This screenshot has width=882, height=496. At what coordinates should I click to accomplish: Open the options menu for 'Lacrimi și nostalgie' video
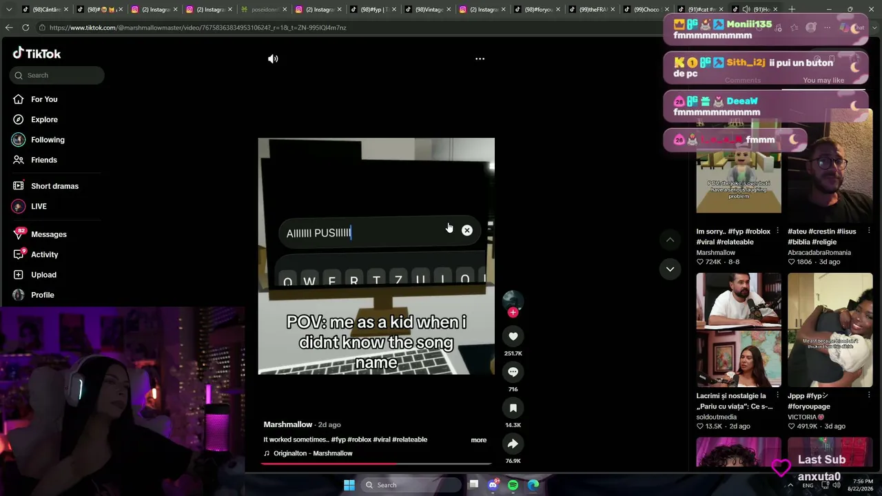tap(777, 395)
